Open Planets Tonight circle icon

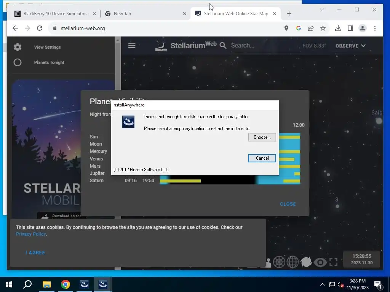coord(18,62)
